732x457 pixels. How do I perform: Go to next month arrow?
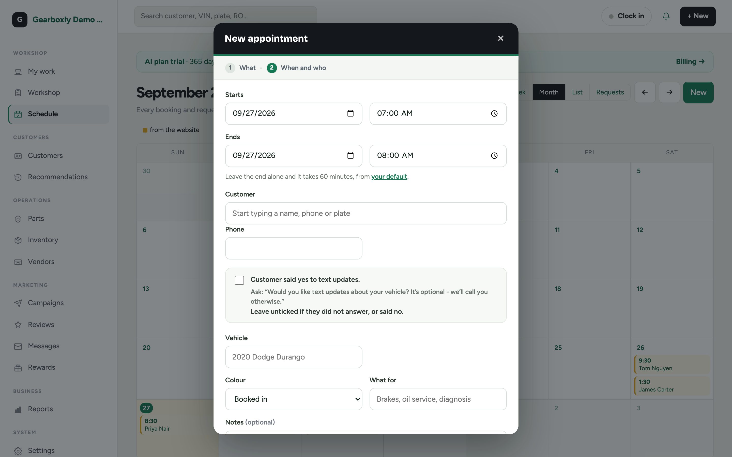(x=669, y=92)
